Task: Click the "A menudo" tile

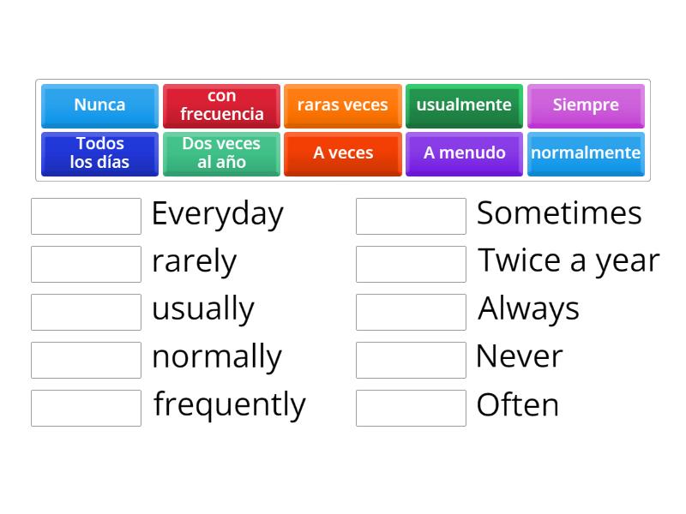Action: coord(464,153)
